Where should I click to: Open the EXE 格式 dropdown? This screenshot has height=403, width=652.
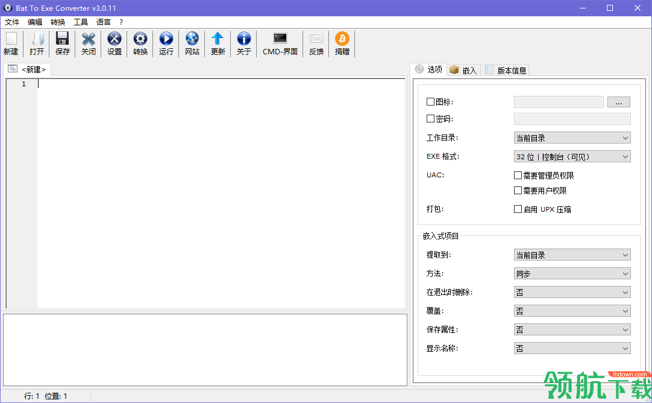[x=572, y=156]
